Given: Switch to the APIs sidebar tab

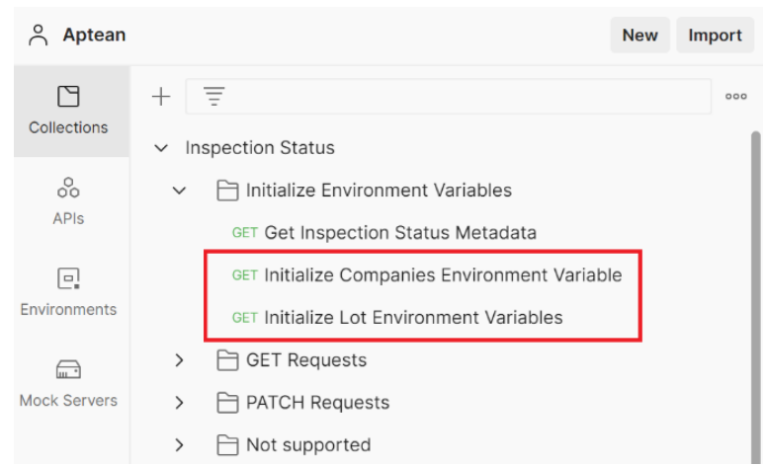Looking at the screenshot, I should (x=68, y=200).
